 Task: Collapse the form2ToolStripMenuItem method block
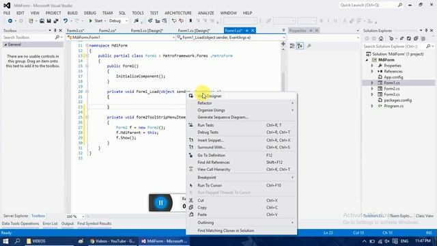(x=87, y=117)
